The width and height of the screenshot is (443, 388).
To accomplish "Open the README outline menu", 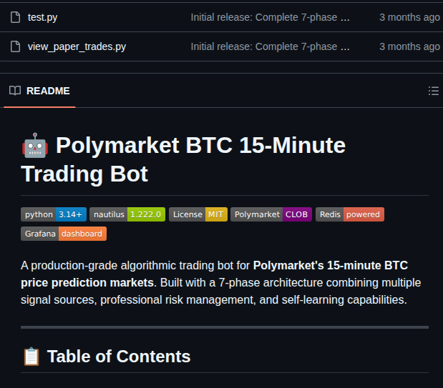I will tap(434, 91).
